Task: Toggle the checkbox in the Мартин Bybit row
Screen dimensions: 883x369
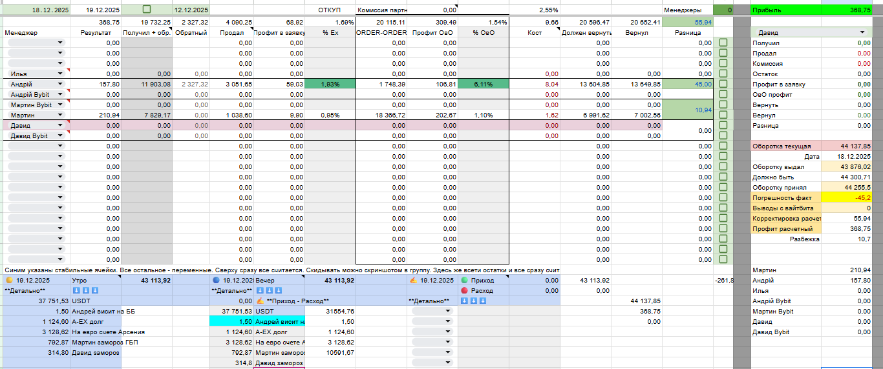Action: (x=723, y=105)
